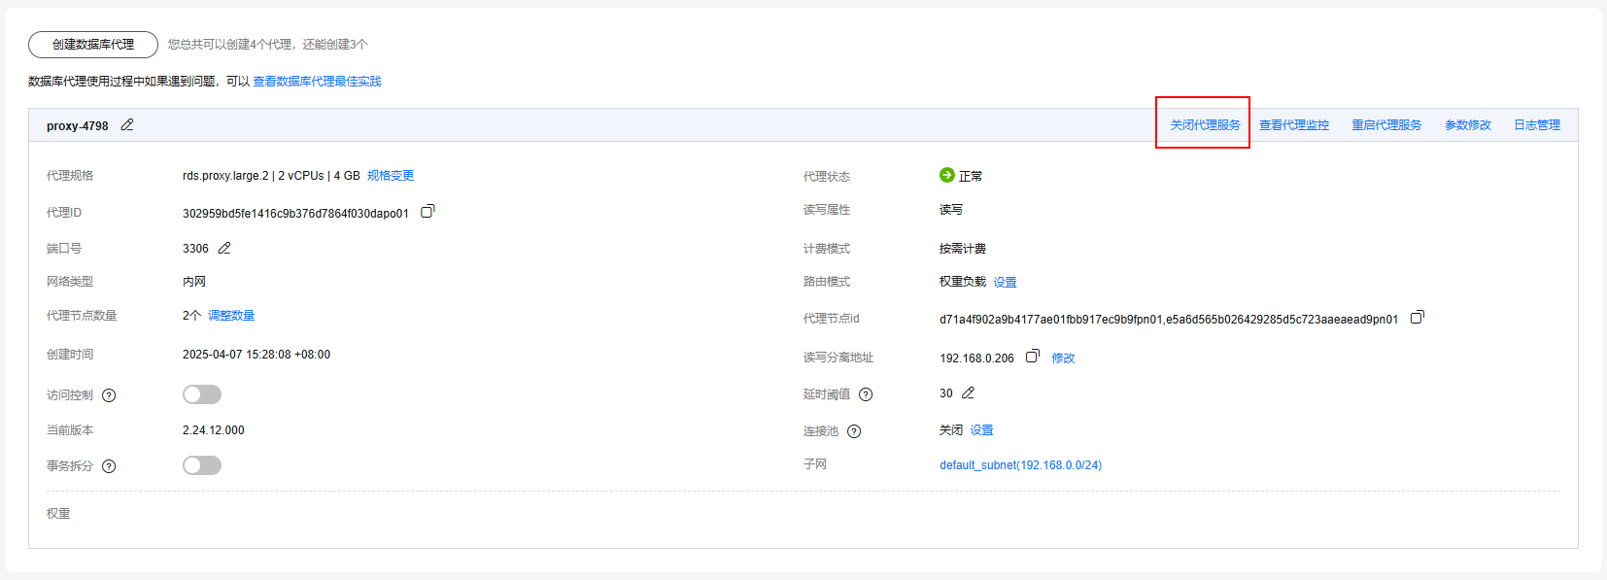The image size is (1607, 580).
Task: Show help for access control (访问控制)
Action: click(109, 395)
